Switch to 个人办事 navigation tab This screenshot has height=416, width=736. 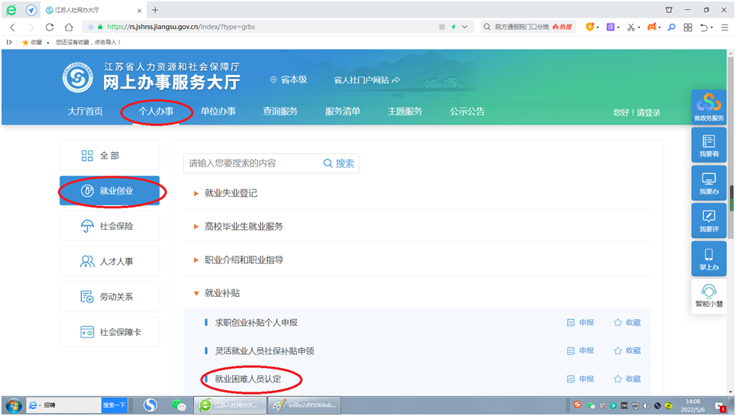click(156, 111)
